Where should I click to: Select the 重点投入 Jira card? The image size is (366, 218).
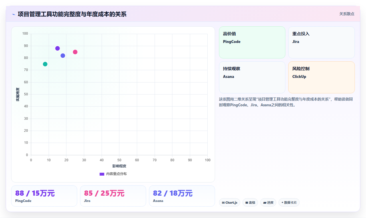[321, 42]
